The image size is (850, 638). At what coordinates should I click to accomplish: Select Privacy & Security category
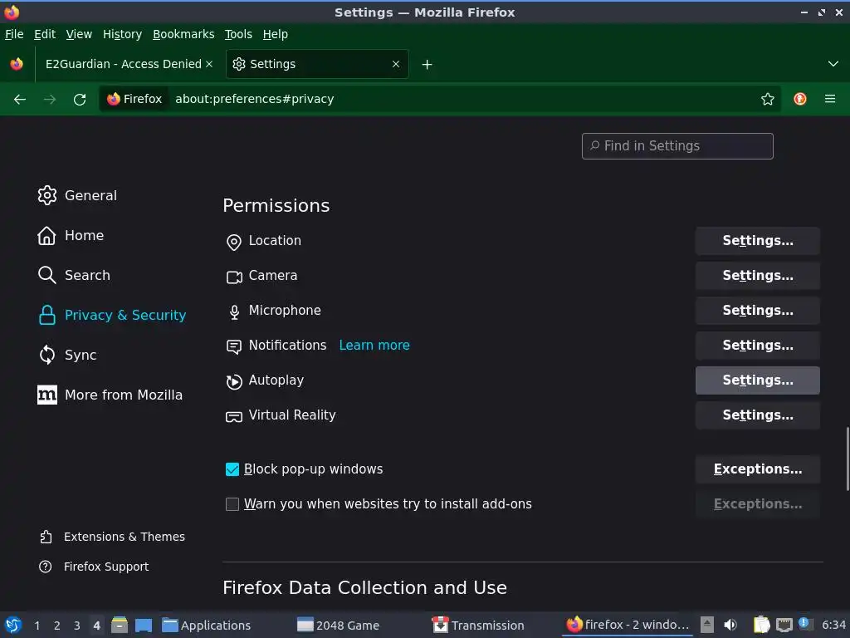[x=112, y=315]
